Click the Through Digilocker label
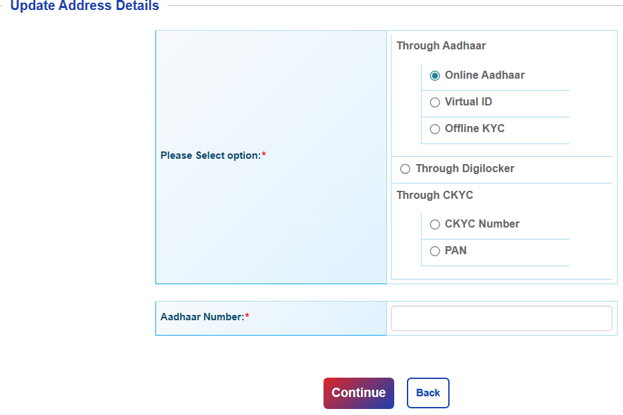Image resolution: width=623 pixels, height=415 pixels. [465, 169]
